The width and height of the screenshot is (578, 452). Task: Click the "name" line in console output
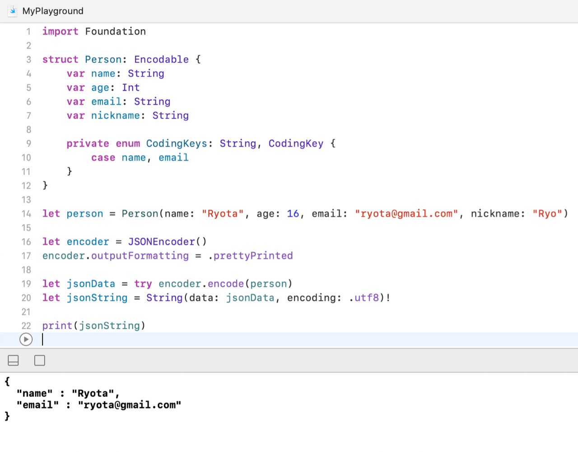point(68,393)
